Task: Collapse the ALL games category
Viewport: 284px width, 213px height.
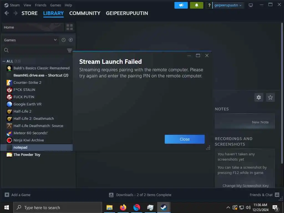Action: point(4,61)
